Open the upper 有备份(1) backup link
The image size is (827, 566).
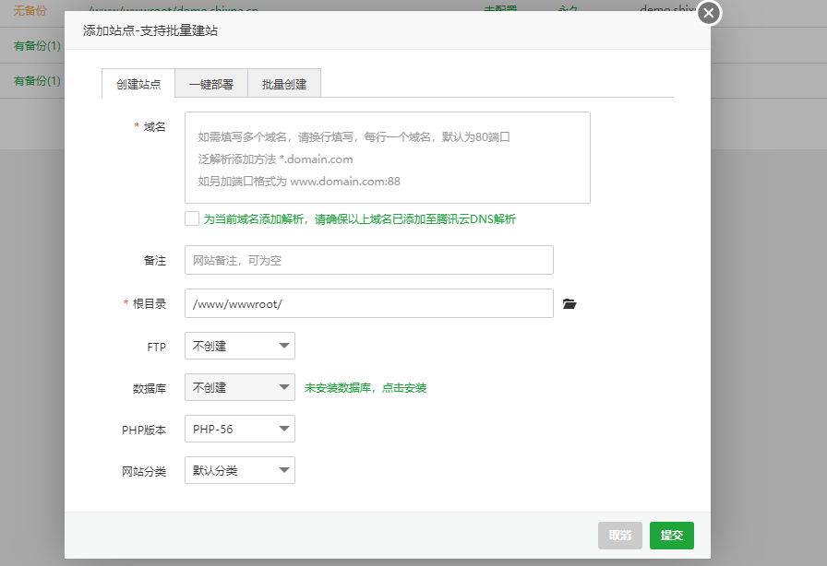37,46
